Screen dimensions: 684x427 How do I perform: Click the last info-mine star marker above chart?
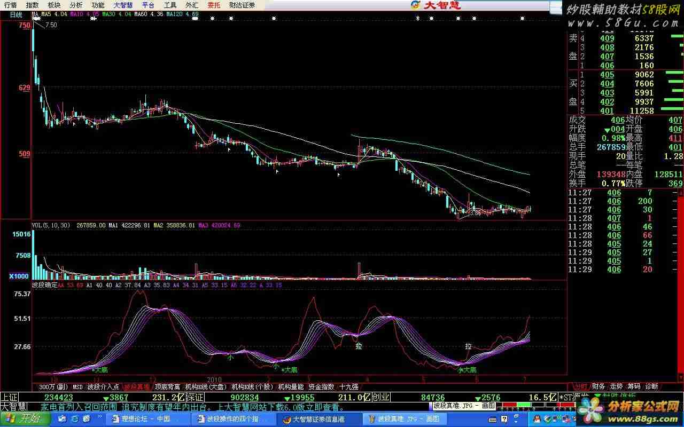523,18
